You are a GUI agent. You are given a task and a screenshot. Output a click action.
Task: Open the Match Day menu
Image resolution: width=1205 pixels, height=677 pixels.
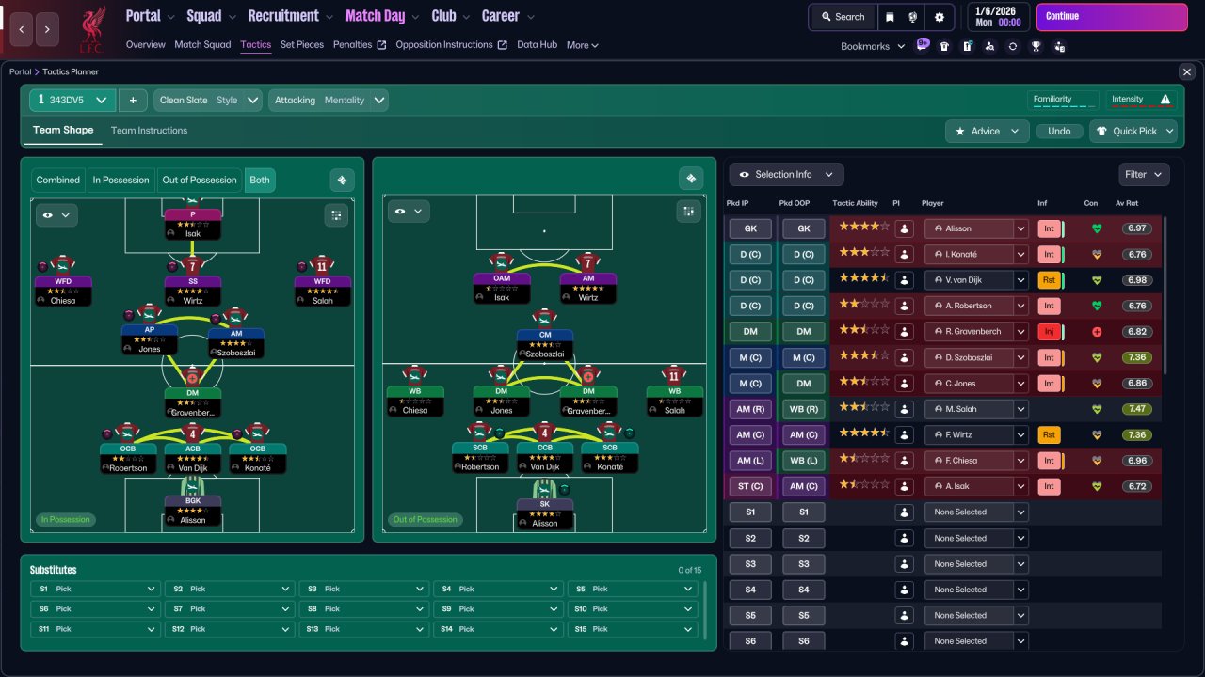(381, 16)
